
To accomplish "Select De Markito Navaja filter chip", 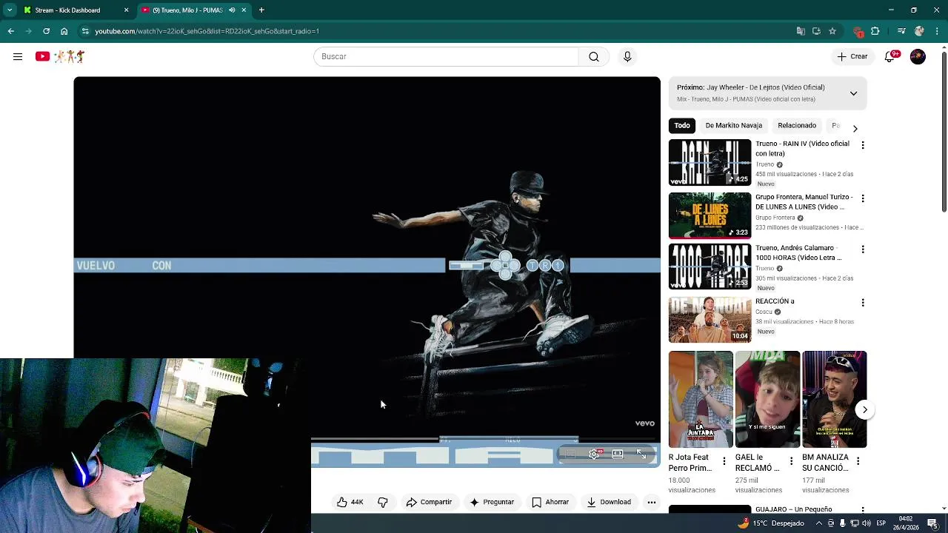I will point(733,125).
